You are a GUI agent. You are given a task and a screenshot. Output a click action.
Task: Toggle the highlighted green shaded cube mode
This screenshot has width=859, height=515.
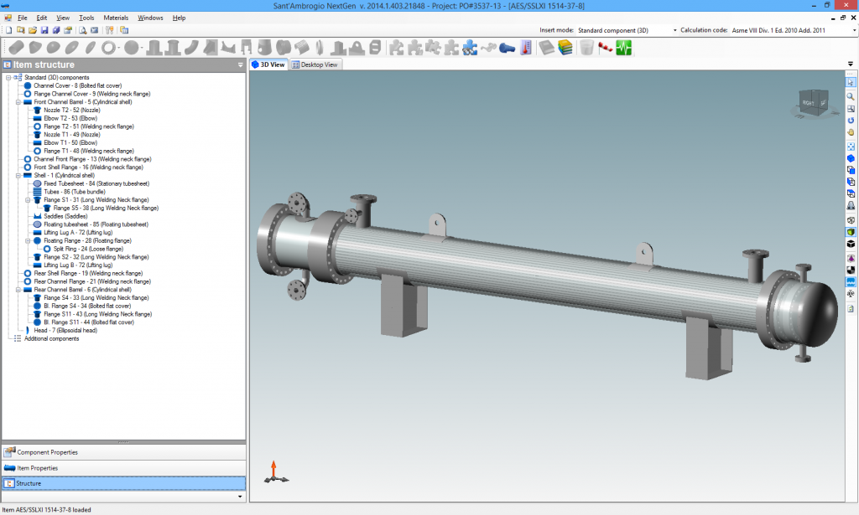tap(851, 232)
